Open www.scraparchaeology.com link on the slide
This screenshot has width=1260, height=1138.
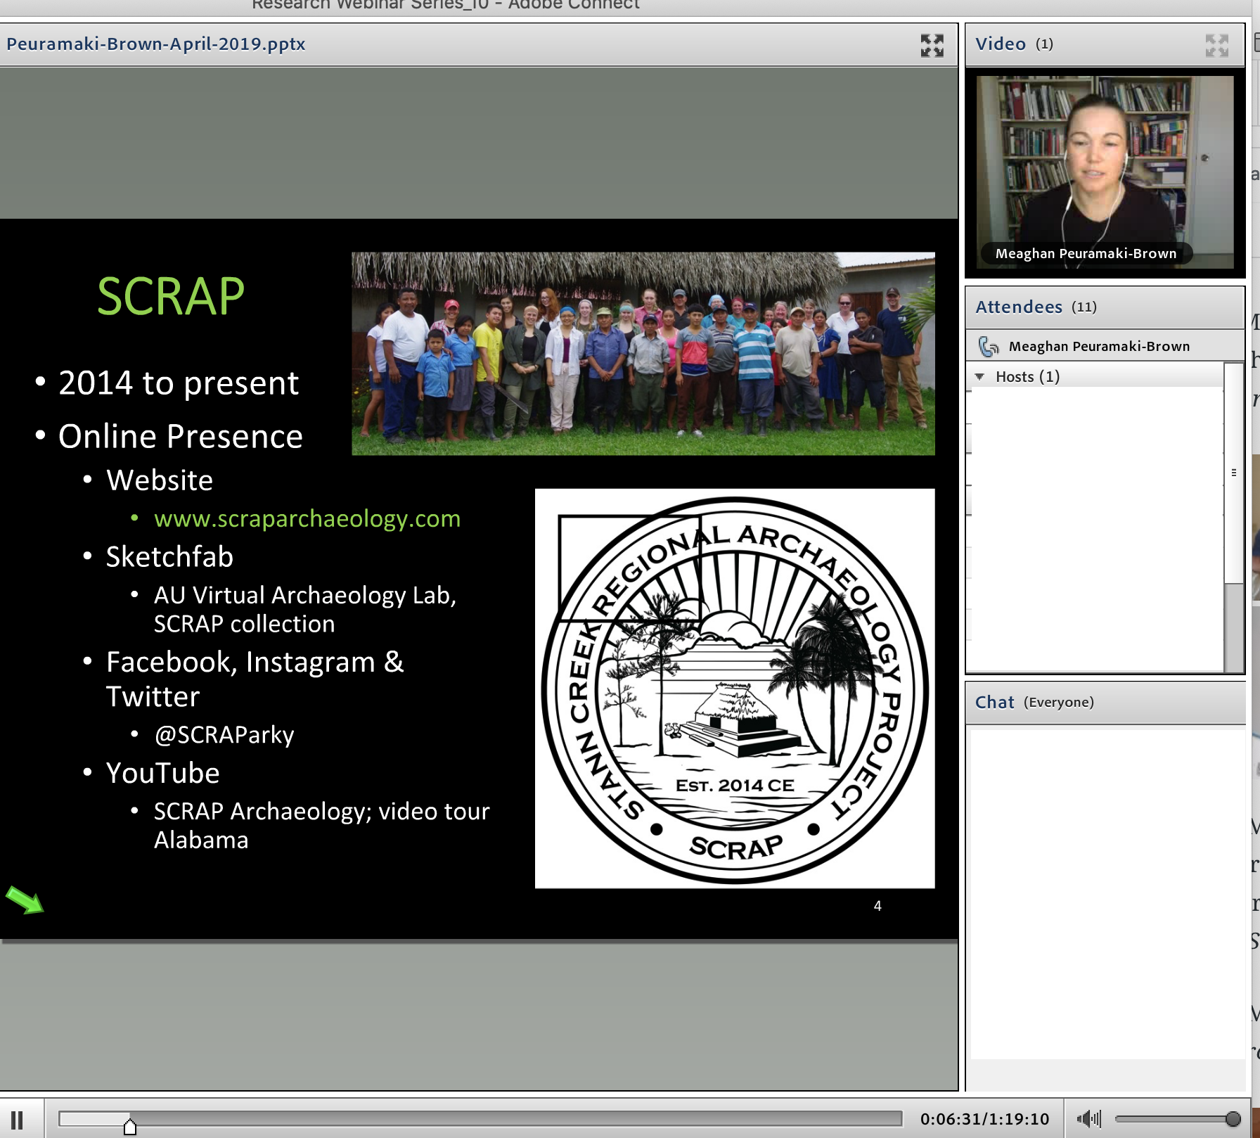[307, 519]
